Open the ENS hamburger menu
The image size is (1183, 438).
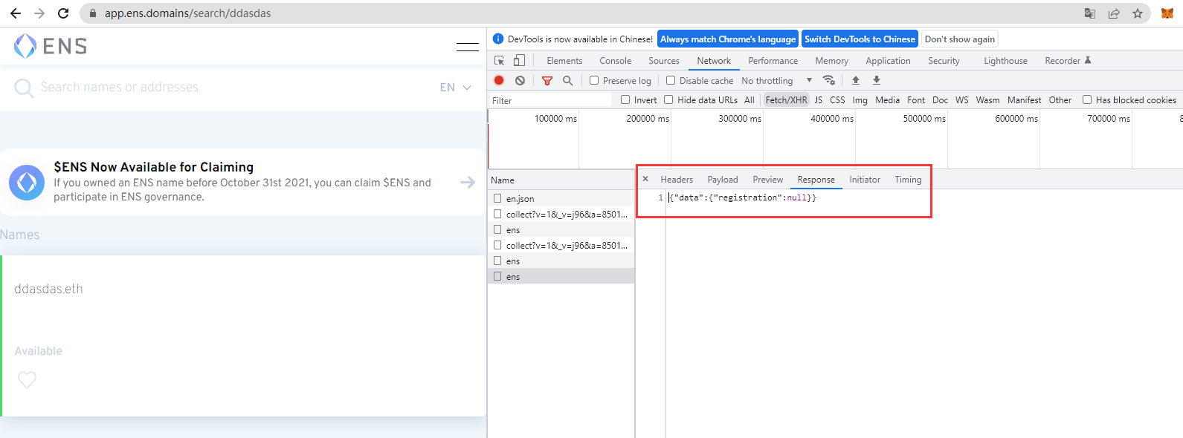pos(468,47)
